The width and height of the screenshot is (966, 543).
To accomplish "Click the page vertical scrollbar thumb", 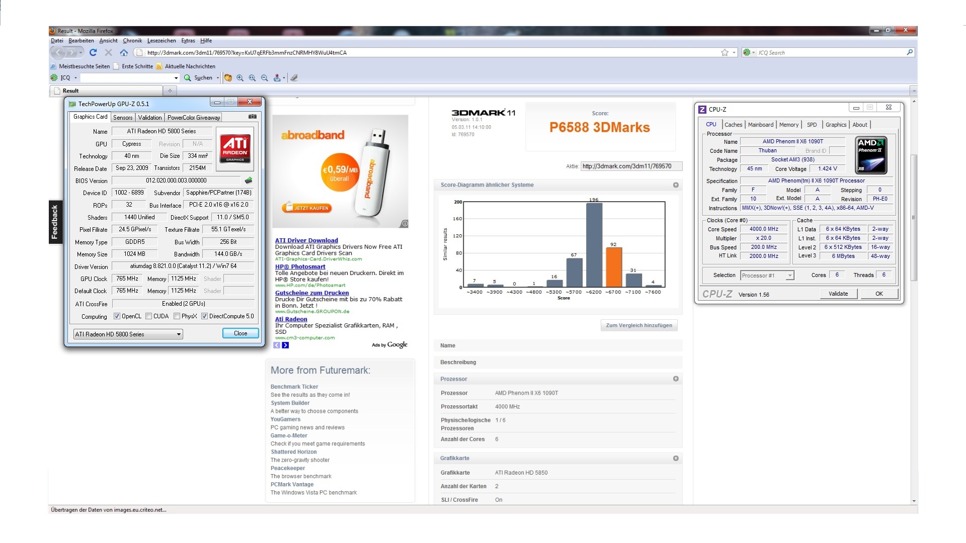I will 914,217.
